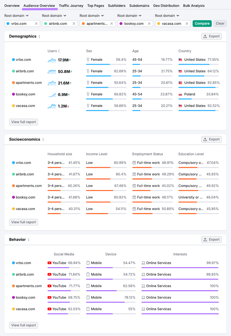The width and height of the screenshot is (231, 336).
Task: Click airbnb.com row label in Demographics
Action: tap(25, 71)
